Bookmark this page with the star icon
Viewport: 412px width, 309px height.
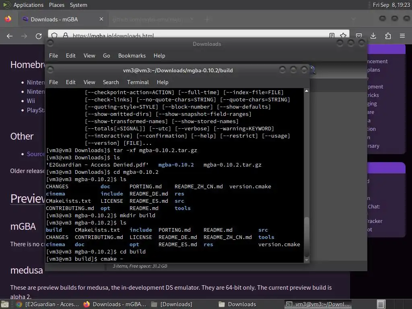343,35
